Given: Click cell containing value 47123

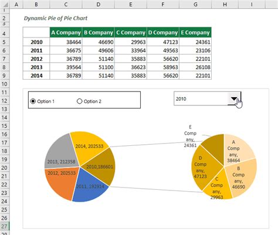Looking at the screenshot, I should pyautogui.click(x=163, y=42).
